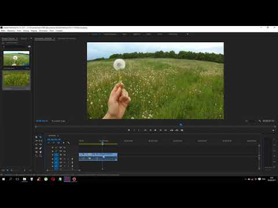
Task: Set the Mark Out point
Action: click(138, 131)
